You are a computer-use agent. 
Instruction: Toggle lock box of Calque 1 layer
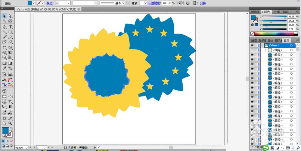click(x=256, y=45)
